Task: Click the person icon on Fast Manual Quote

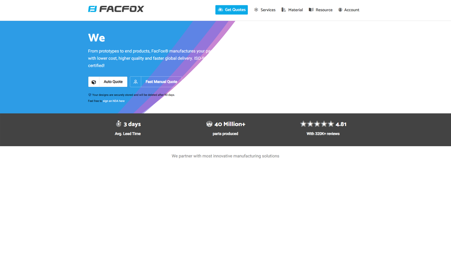Action: point(136,82)
